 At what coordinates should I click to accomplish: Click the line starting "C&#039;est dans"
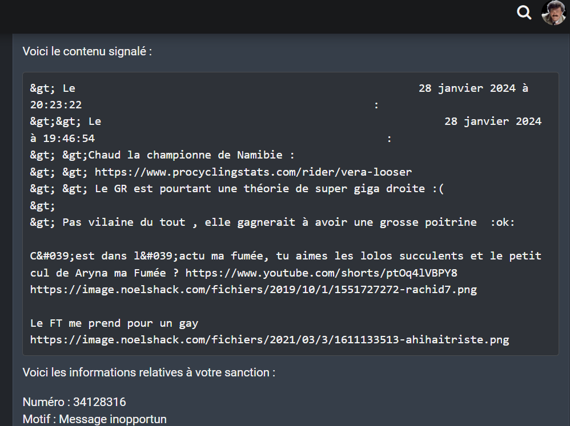(x=286, y=256)
